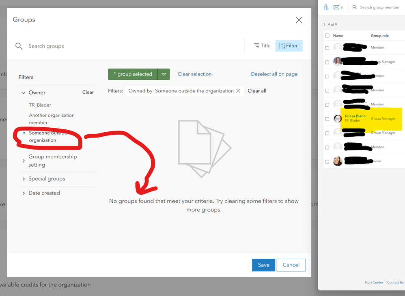Image resolution: width=405 pixels, height=296 pixels.
Task: Click the envelope message icon
Action: [336, 7]
